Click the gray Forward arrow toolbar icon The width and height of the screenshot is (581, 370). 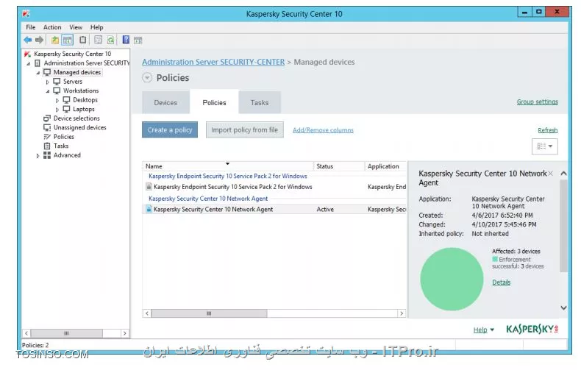click(x=39, y=40)
